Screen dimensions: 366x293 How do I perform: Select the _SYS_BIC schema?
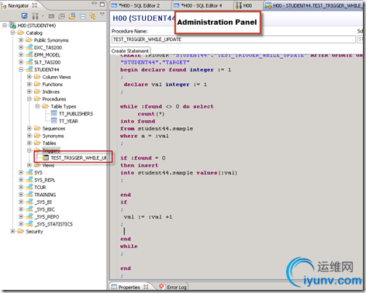click(x=44, y=209)
